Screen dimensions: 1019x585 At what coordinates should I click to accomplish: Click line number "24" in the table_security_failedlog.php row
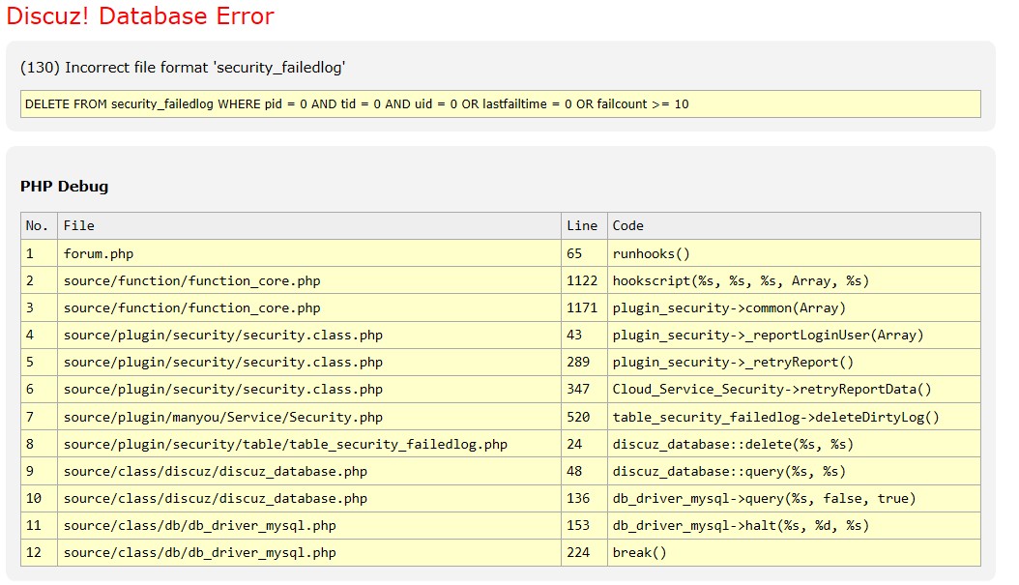point(584,444)
